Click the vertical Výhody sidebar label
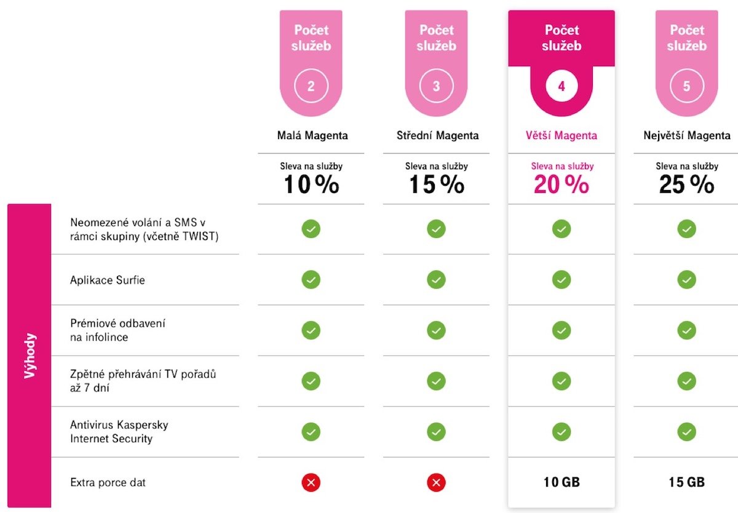738x513 pixels. [30, 356]
